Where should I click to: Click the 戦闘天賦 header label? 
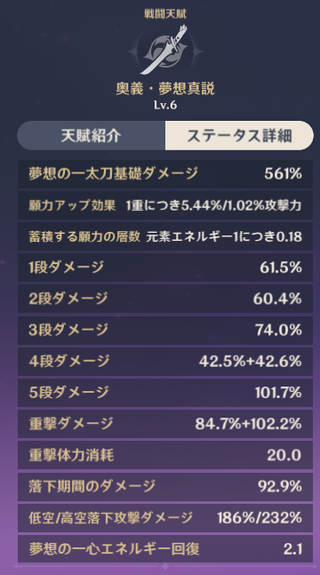(x=165, y=15)
